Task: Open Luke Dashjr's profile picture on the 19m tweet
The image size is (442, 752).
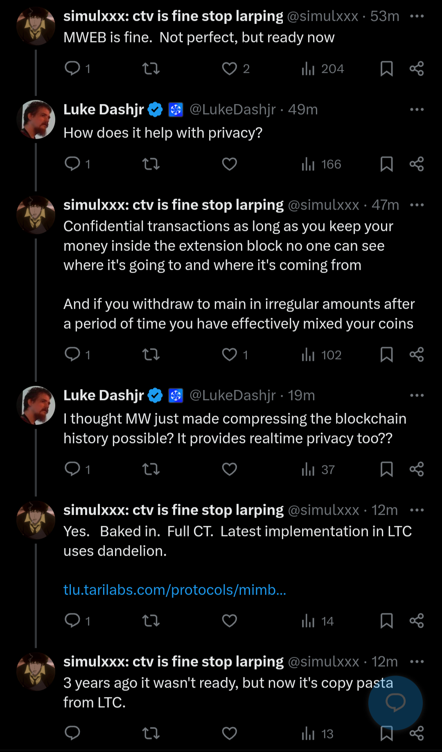Action: tap(36, 405)
